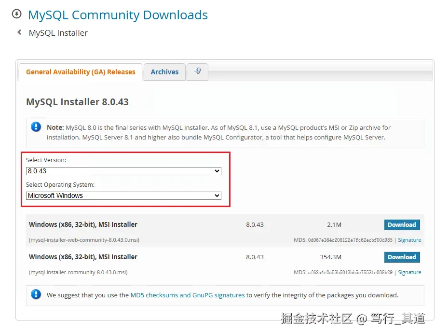Image resolution: width=435 pixels, height=335 pixels.
Task: Download the 2.1M web community installer
Action: [x=402, y=225]
